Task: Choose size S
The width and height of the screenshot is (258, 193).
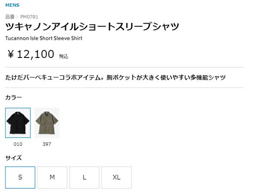Action: (x=20, y=178)
